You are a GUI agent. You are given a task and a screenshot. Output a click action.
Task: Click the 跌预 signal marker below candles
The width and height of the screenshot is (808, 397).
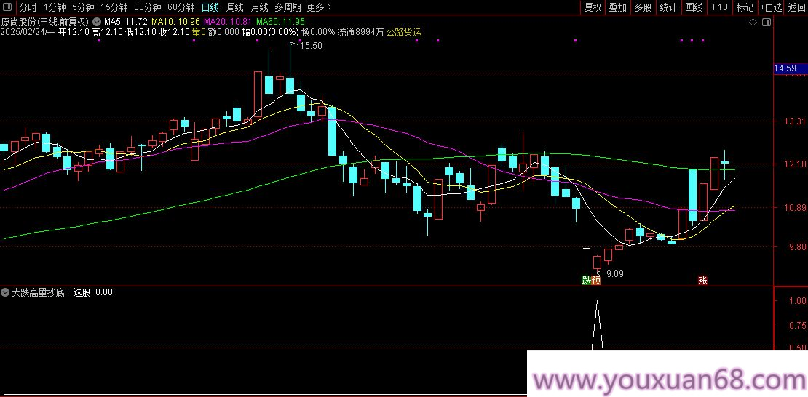point(590,280)
